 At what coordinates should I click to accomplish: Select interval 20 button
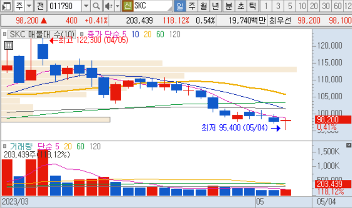(314, 6)
